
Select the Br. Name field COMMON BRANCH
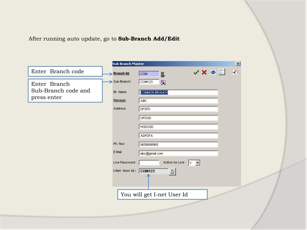click(178, 93)
